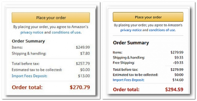Open conditions of use in $270.79 order panel
Screen dimensions: 197x101
66,32
